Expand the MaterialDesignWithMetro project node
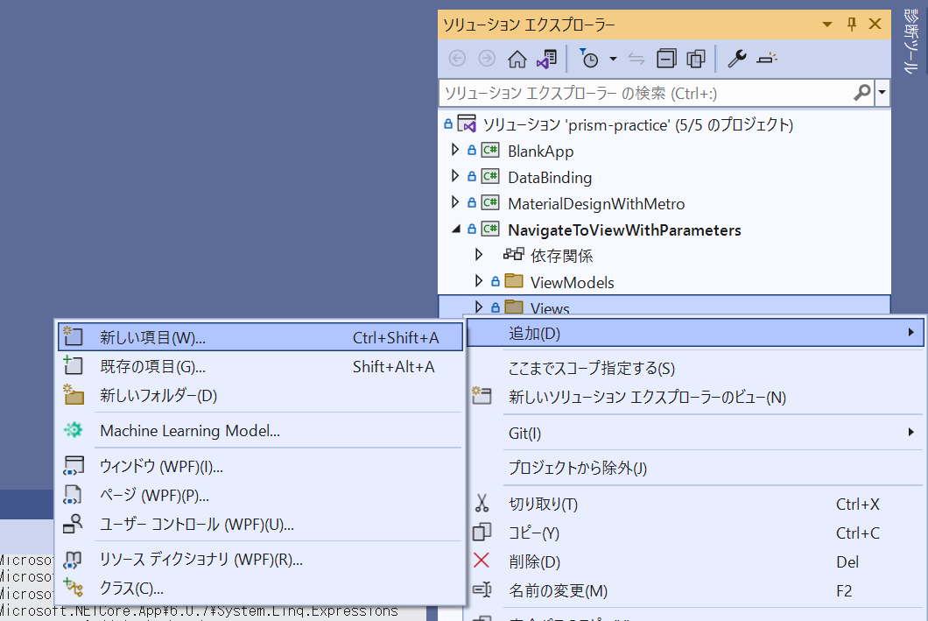The width and height of the screenshot is (928, 621). pos(454,202)
